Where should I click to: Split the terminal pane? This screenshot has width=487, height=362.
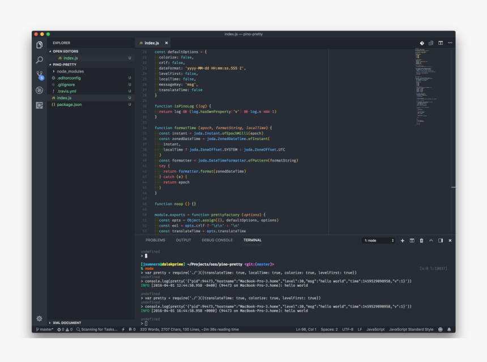412,241
